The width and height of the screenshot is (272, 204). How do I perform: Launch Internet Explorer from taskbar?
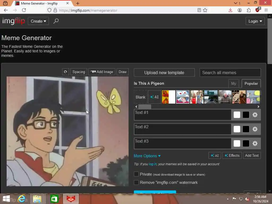22,199
